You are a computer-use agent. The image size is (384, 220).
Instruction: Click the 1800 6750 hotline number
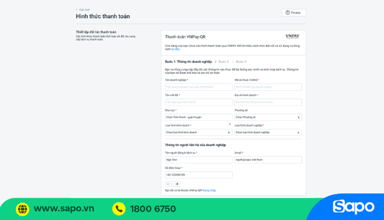pos(153,209)
